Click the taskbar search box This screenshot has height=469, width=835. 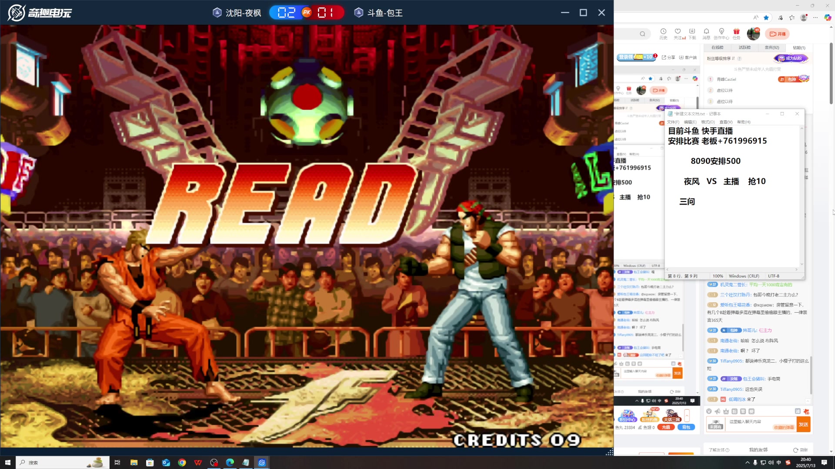pos(62,462)
